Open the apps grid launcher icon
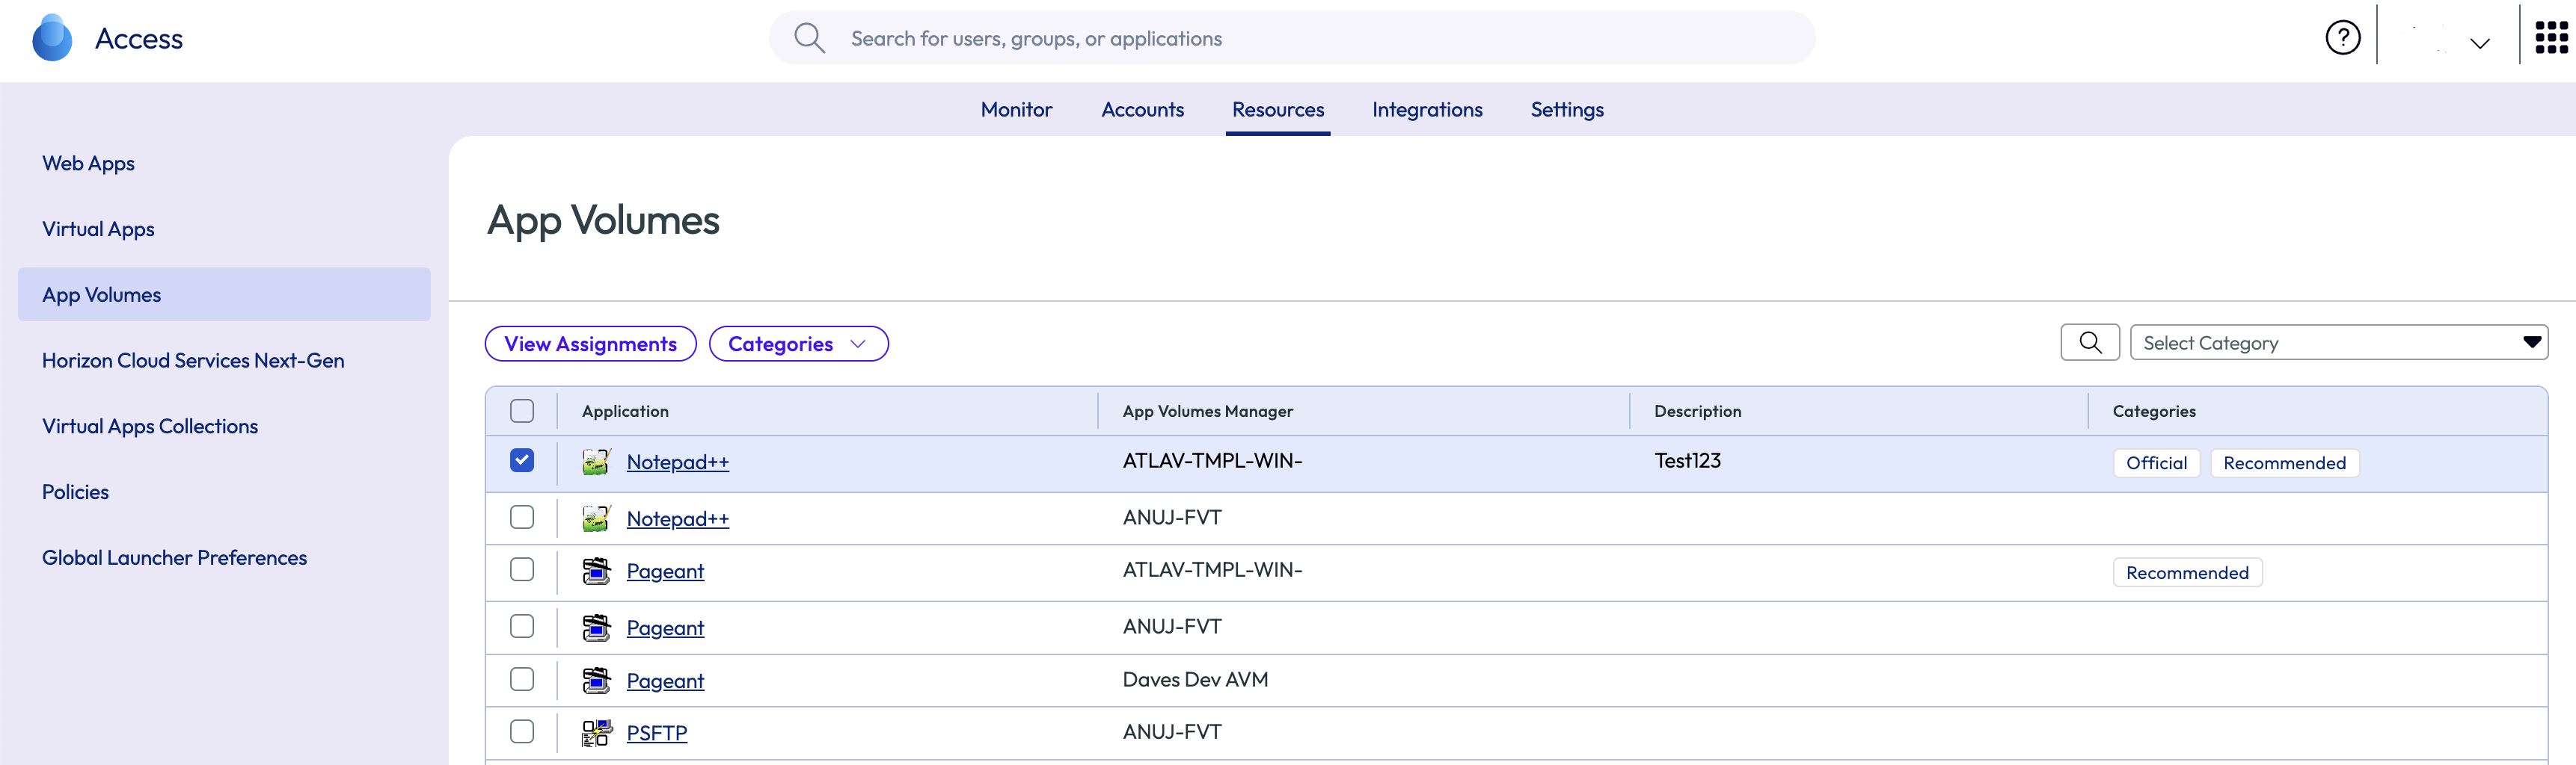Viewport: 2576px width, 765px height. pyautogui.click(x=2551, y=38)
